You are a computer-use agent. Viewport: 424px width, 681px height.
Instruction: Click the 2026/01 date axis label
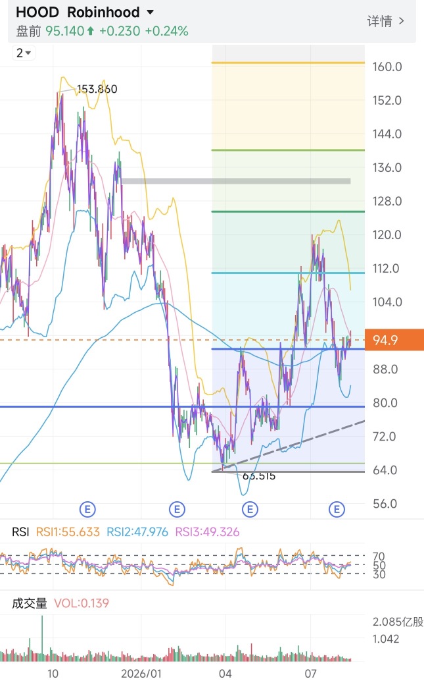(x=141, y=674)
